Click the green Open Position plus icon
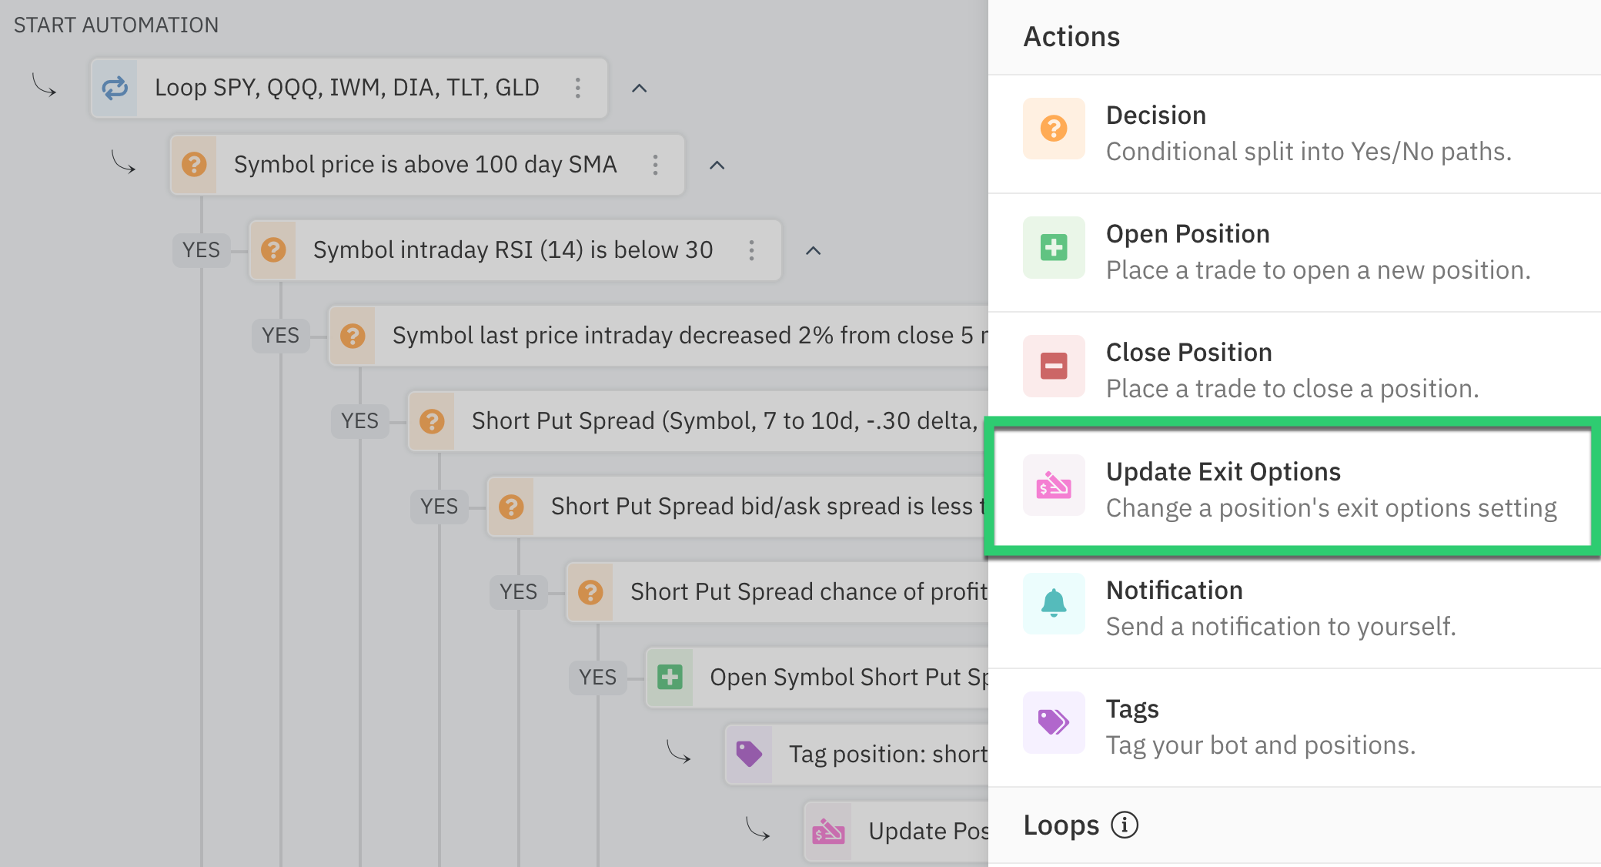1601x867 pixels. click(1053, 247)
